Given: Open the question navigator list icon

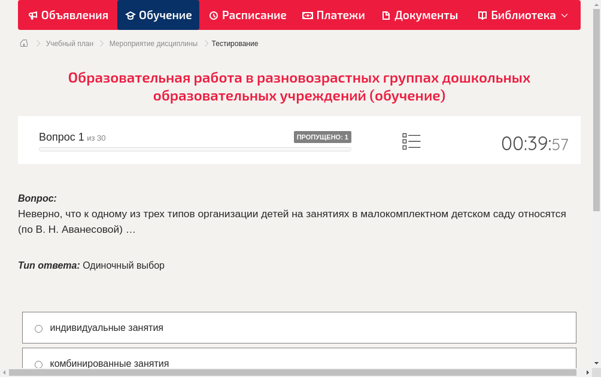Looking at the screenshot, I should point(411,141).
